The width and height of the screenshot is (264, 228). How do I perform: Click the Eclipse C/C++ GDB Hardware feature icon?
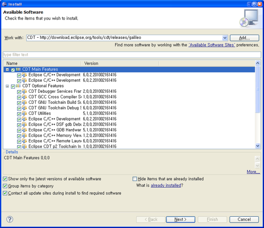[x=24, y=130]
